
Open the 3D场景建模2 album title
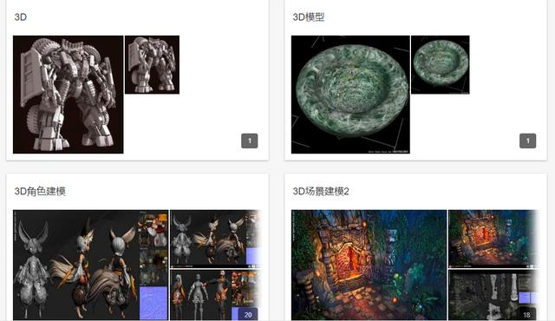pos(321,192)
